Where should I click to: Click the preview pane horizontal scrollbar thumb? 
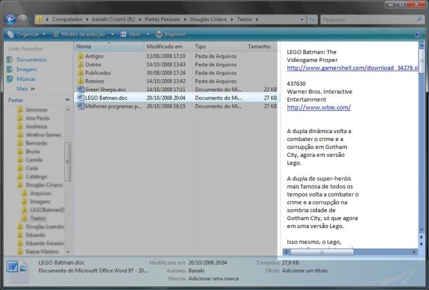[x=322, y=252]
